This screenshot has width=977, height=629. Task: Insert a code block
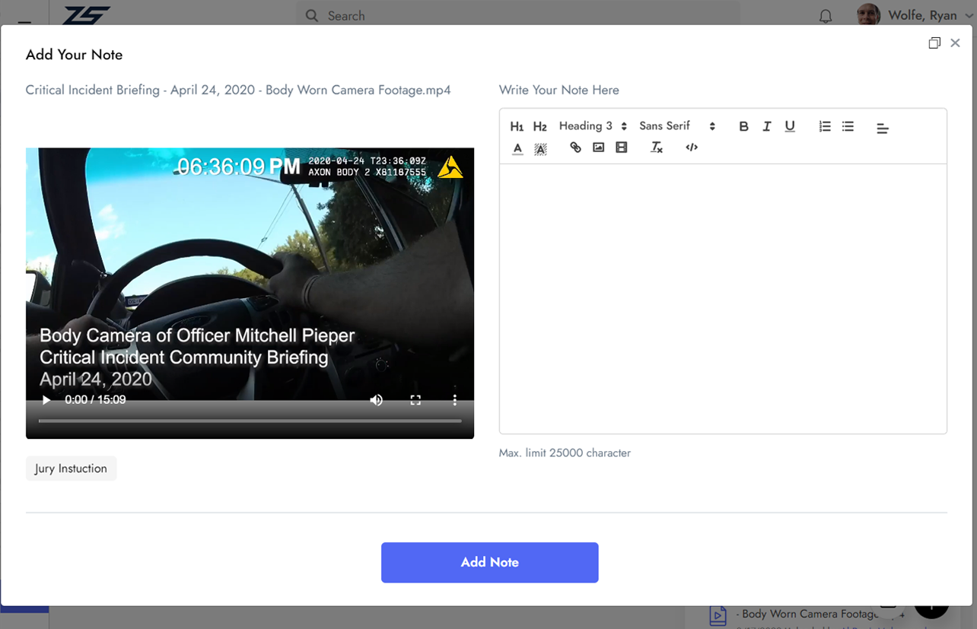691,148
